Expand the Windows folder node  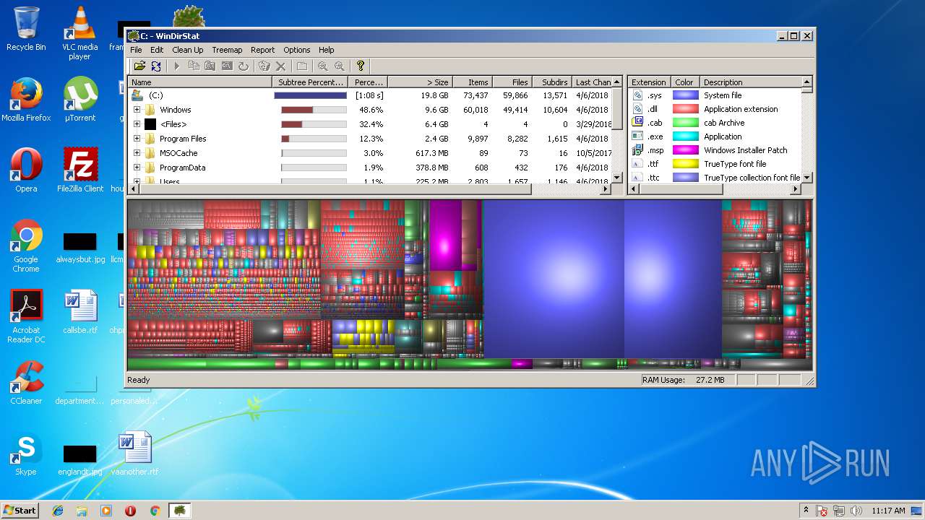point(137,110)
